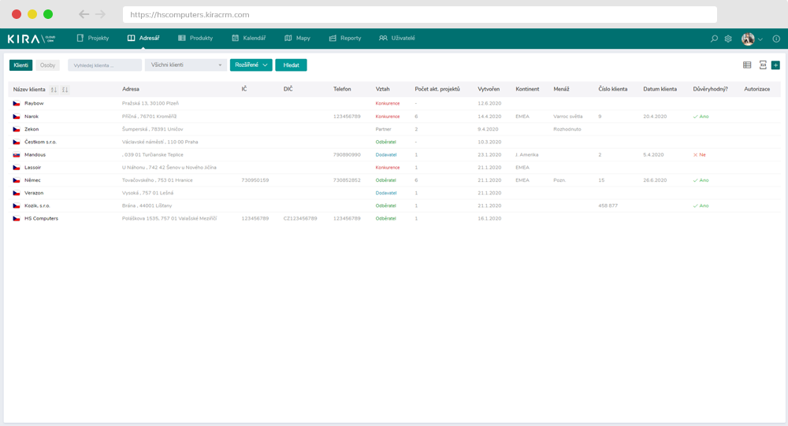Export client list with XLS icon

tap(763, 65)
